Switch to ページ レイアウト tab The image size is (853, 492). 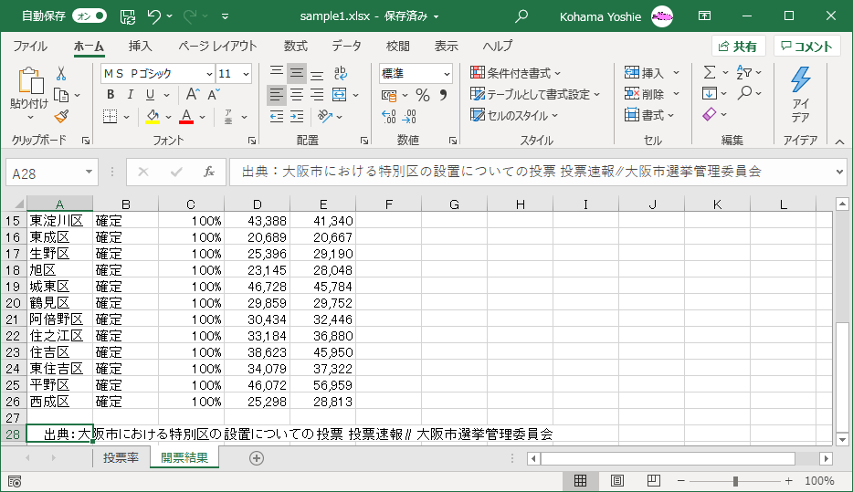pyautogui.click(x=217, y=47)
